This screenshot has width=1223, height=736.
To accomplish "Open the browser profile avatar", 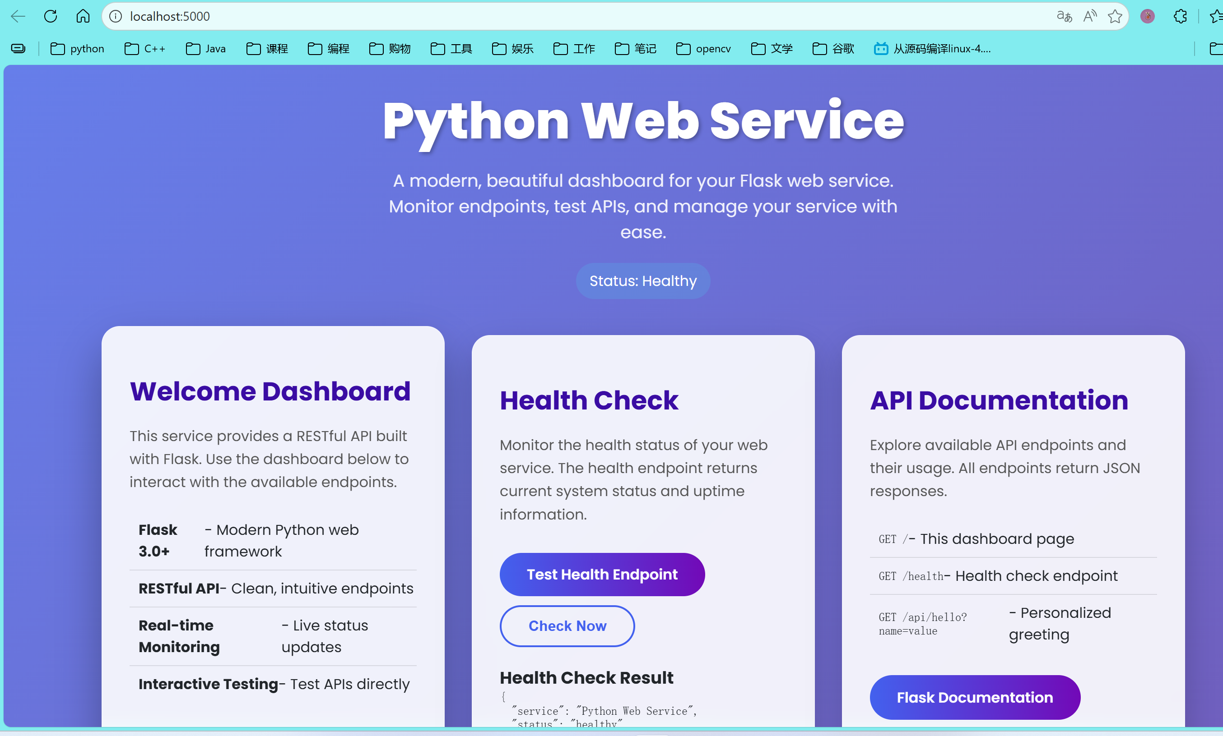I will [1148, 16].
